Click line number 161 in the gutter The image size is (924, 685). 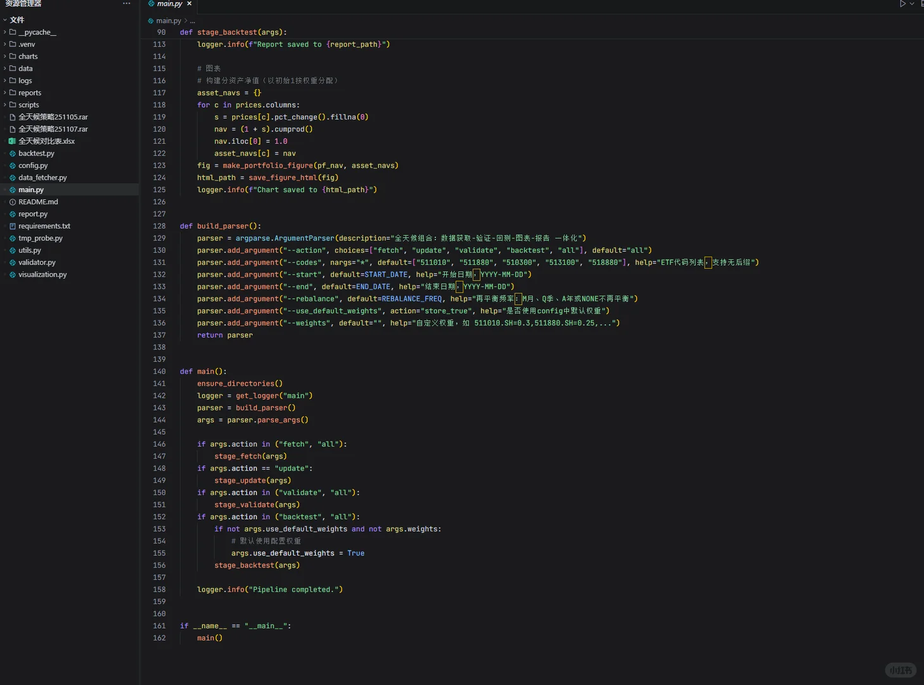coord(159,626)
